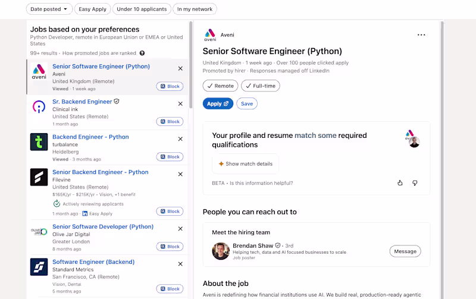This screenshot has width=476, height=299.
Task: Click the $165K/yr - $215K/yr salary text
Action: coord(73,194)
